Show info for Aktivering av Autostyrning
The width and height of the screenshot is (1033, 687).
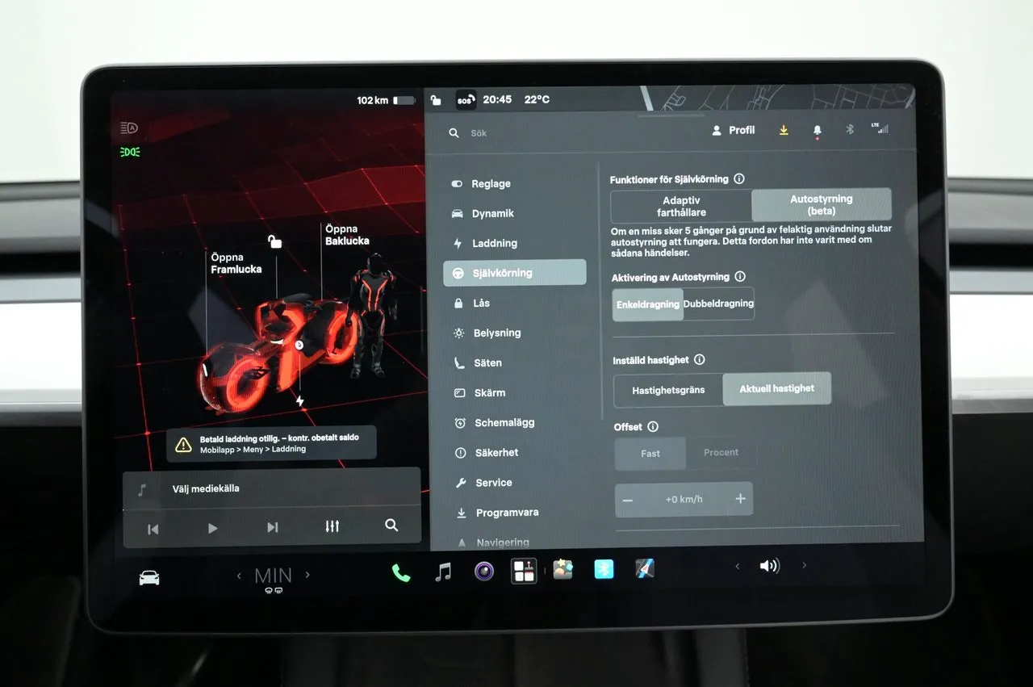point(740,277)
